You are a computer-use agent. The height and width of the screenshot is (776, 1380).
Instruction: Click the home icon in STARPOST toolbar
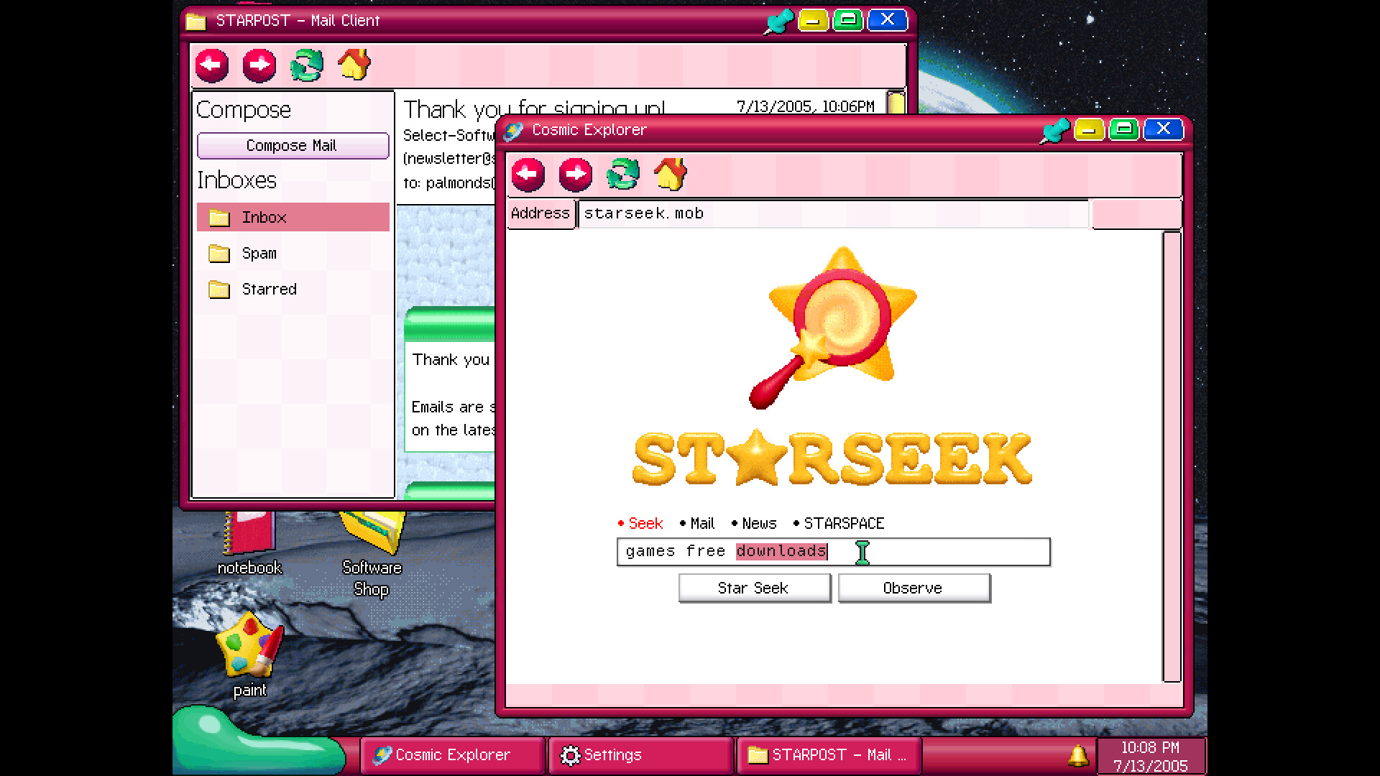354,65
